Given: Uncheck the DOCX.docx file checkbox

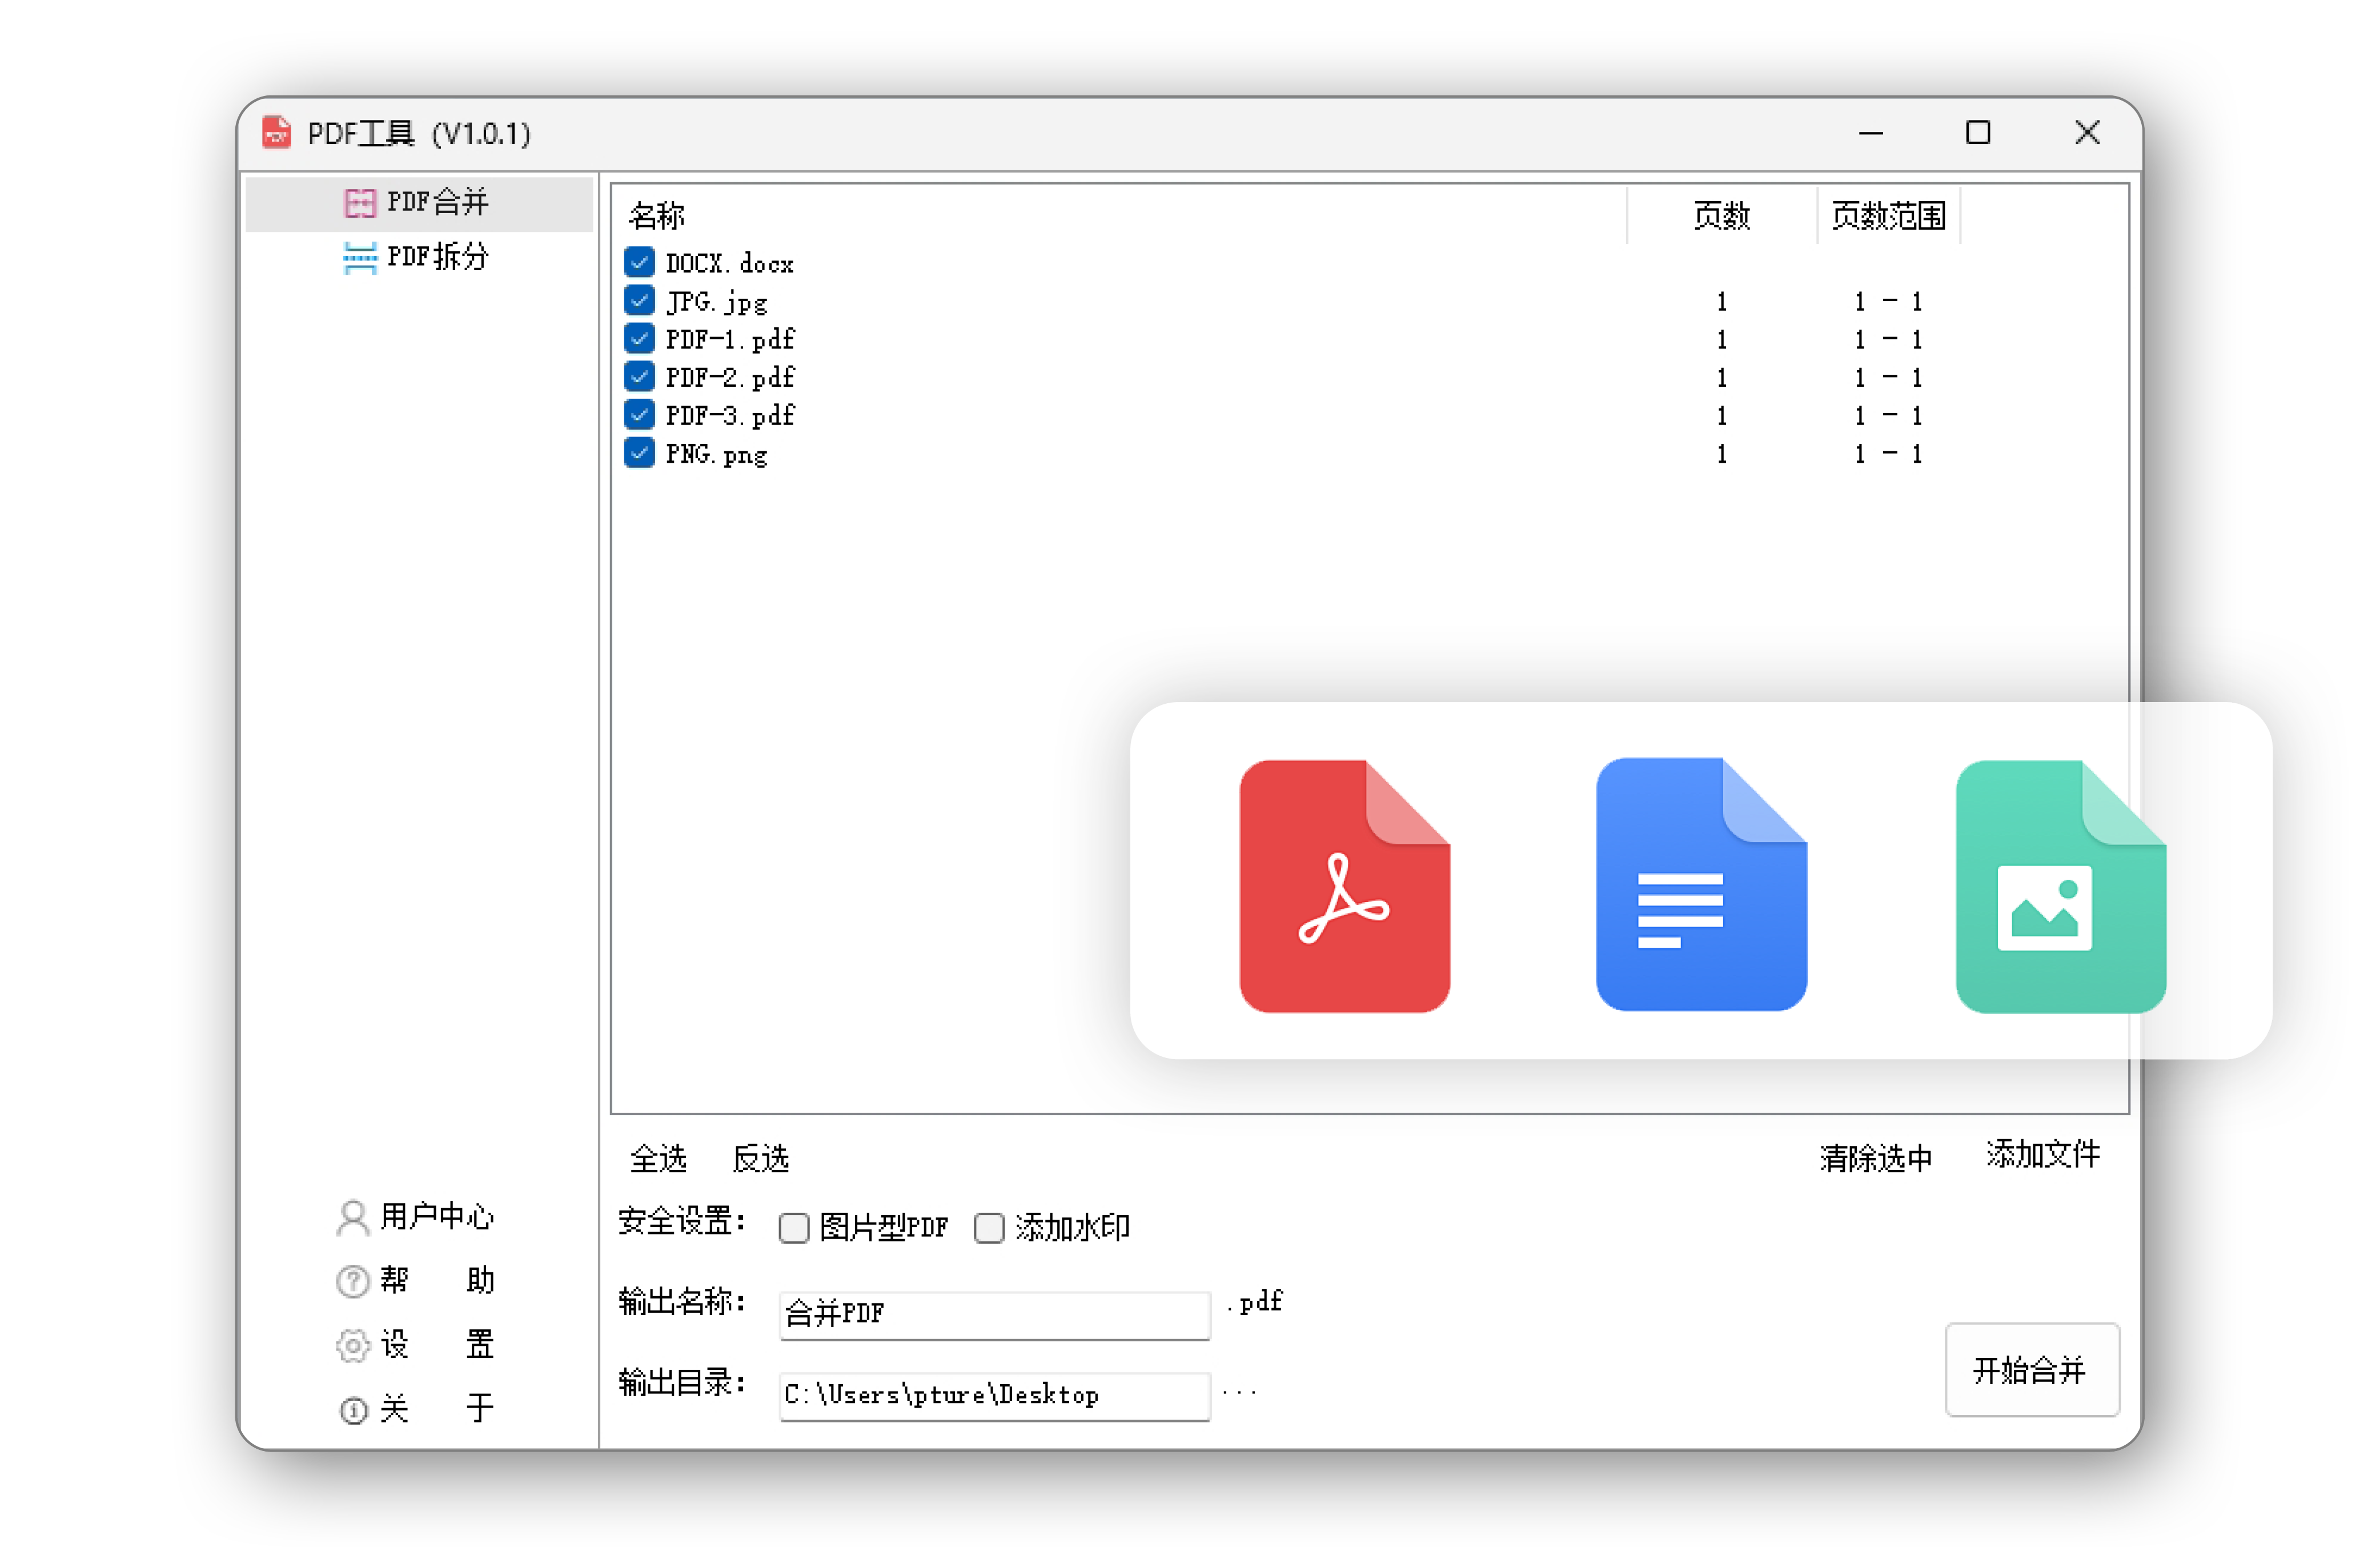Looking at the screenshot, I should pyautogui.click(x=639, y=262).
